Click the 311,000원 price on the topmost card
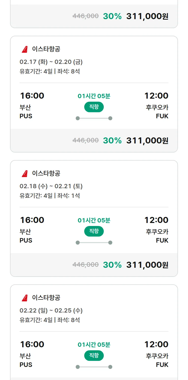This screenshot has width=188, height=380. [147, 16]
